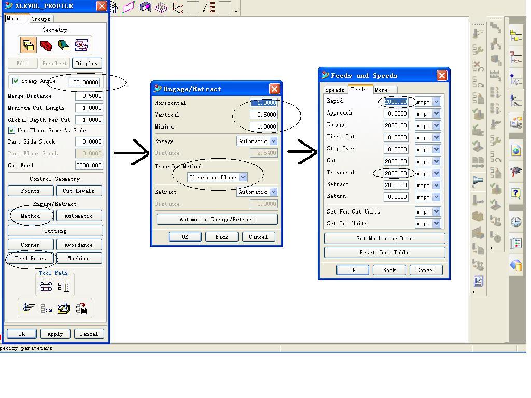Click the Display geometry button
531x398 pixels.
[87, 63]
